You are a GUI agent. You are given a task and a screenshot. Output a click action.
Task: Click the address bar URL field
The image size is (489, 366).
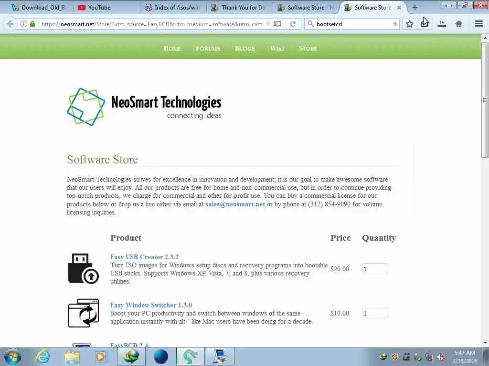pos(152,24)
